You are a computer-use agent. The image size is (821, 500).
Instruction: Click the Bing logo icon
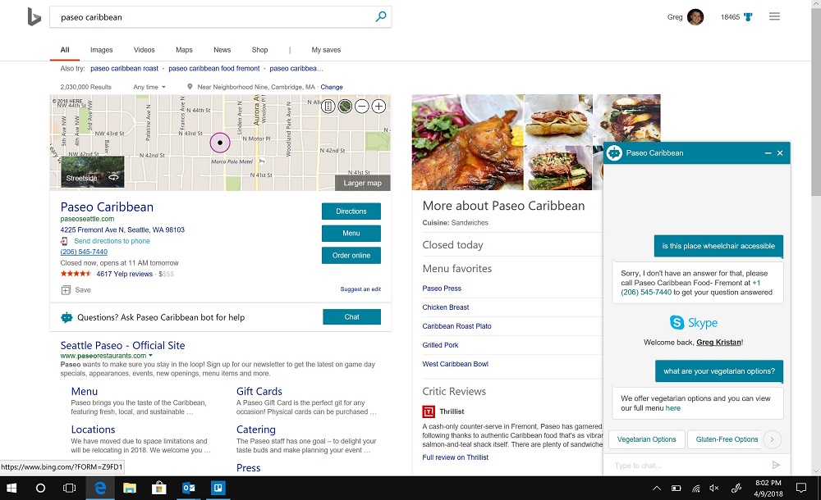click(x=34, y=17)
